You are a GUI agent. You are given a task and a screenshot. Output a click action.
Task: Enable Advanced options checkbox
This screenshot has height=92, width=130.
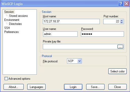[6, 79]
